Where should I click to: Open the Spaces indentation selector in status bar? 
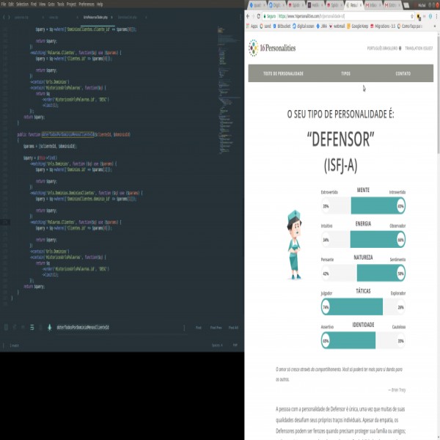click(x=216, y=345)
